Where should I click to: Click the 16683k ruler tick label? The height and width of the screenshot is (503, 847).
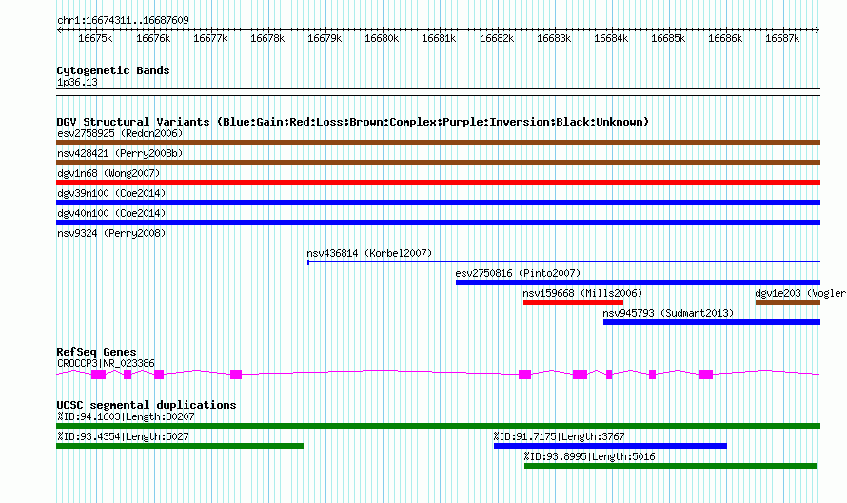coord(554,38)
